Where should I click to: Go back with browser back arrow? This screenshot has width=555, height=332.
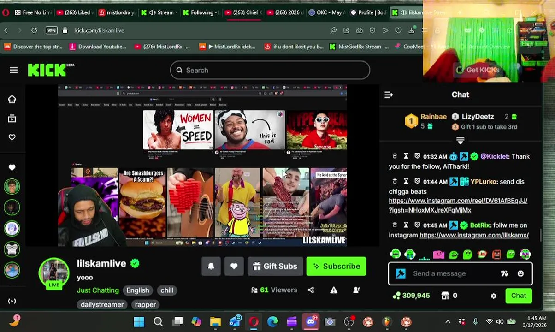point(6,30)
